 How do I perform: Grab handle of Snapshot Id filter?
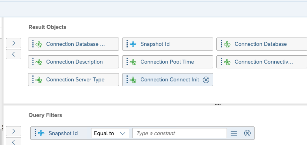coord(35,132)
